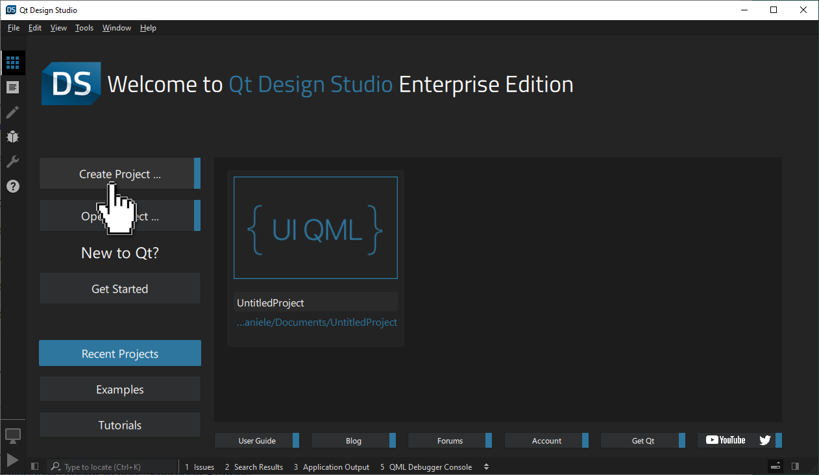The image size is (819, 475).
Task: Click the Create Project button
Action: click(119, 173)
